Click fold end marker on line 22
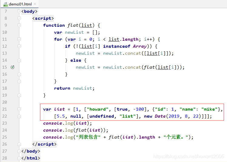 (19, 116)
